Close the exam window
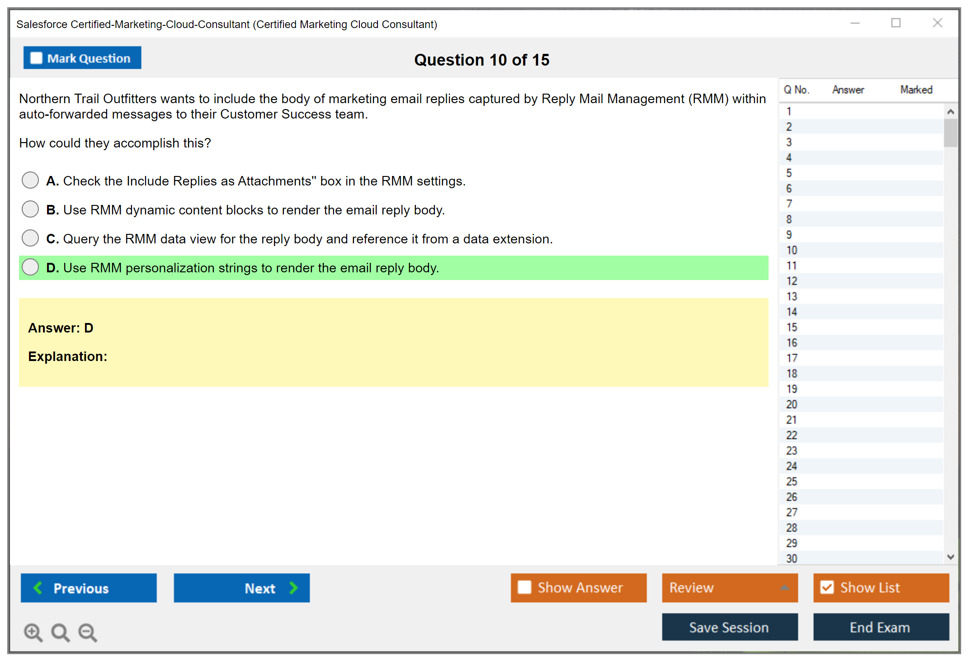Screen dimensions: 972x665 (x=937, y=23)
